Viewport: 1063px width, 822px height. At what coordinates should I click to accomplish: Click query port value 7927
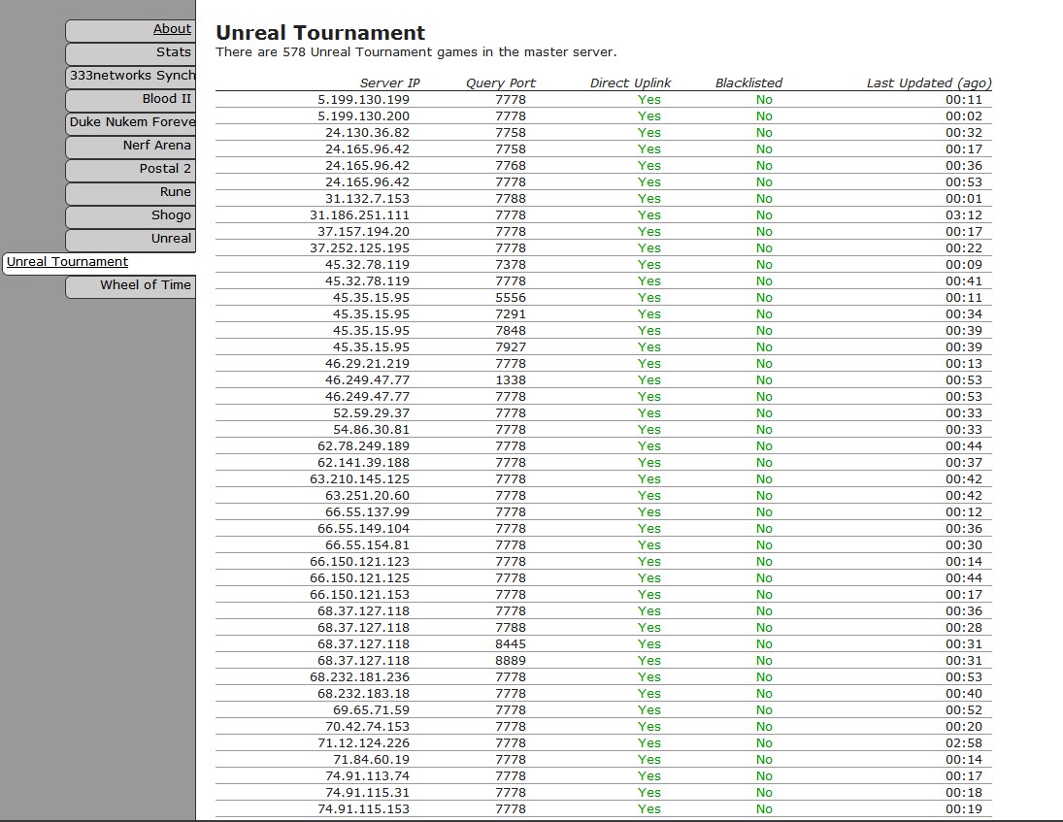click(511, 347)
